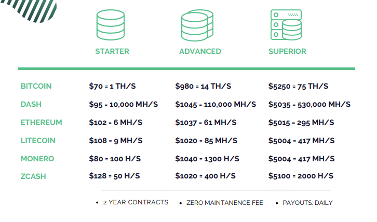Viewport: 377px width, 222px height.
Task: Click the ZERO MAINTANENCE FEE bullet text
Action: 225,203
